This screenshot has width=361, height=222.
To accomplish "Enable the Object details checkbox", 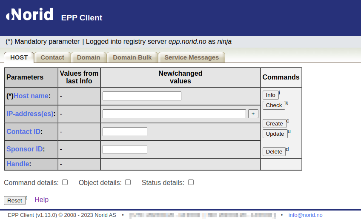I will 128,182.
